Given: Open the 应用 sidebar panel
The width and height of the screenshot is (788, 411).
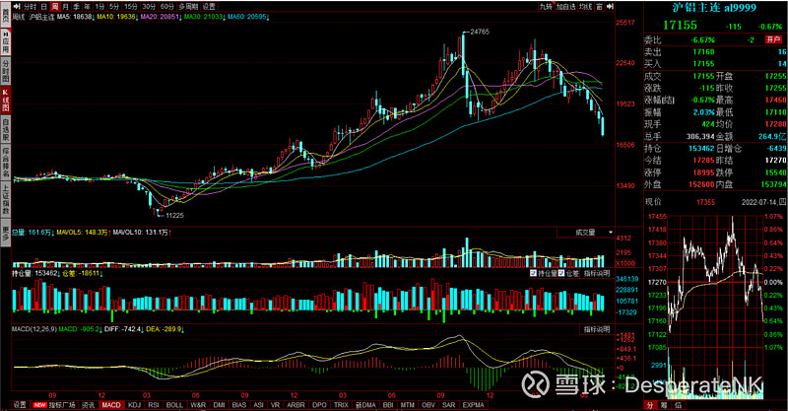Looking at the screenshot, I should [x=5, y=43].
